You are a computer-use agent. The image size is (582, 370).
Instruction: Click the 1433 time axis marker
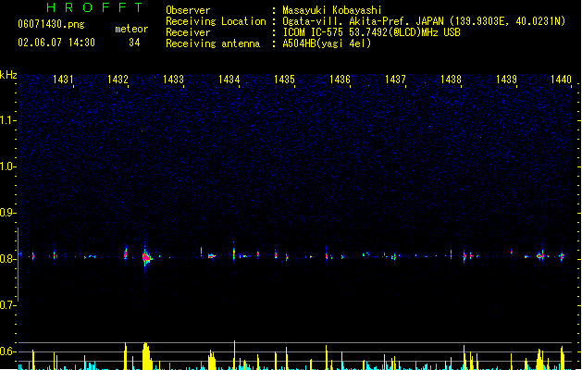[x=173, y=80]
